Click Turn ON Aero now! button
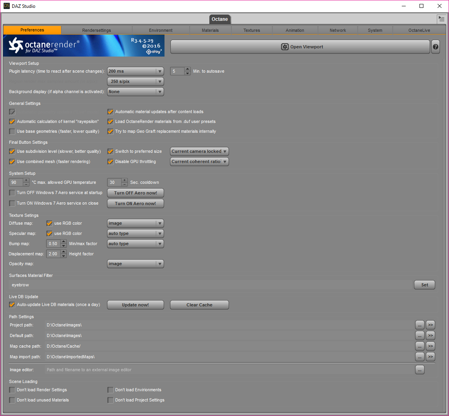This screenshot has height=416, width=449. pos(135,203)
